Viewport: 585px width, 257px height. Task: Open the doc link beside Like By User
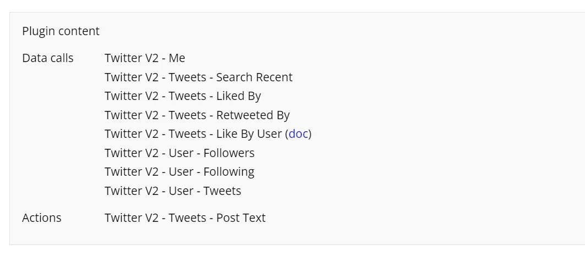298,133
